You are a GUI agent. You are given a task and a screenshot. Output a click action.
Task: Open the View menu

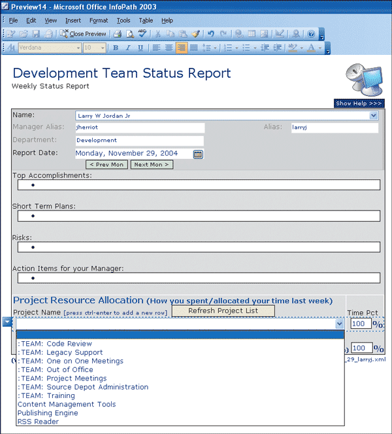[50, 20]
